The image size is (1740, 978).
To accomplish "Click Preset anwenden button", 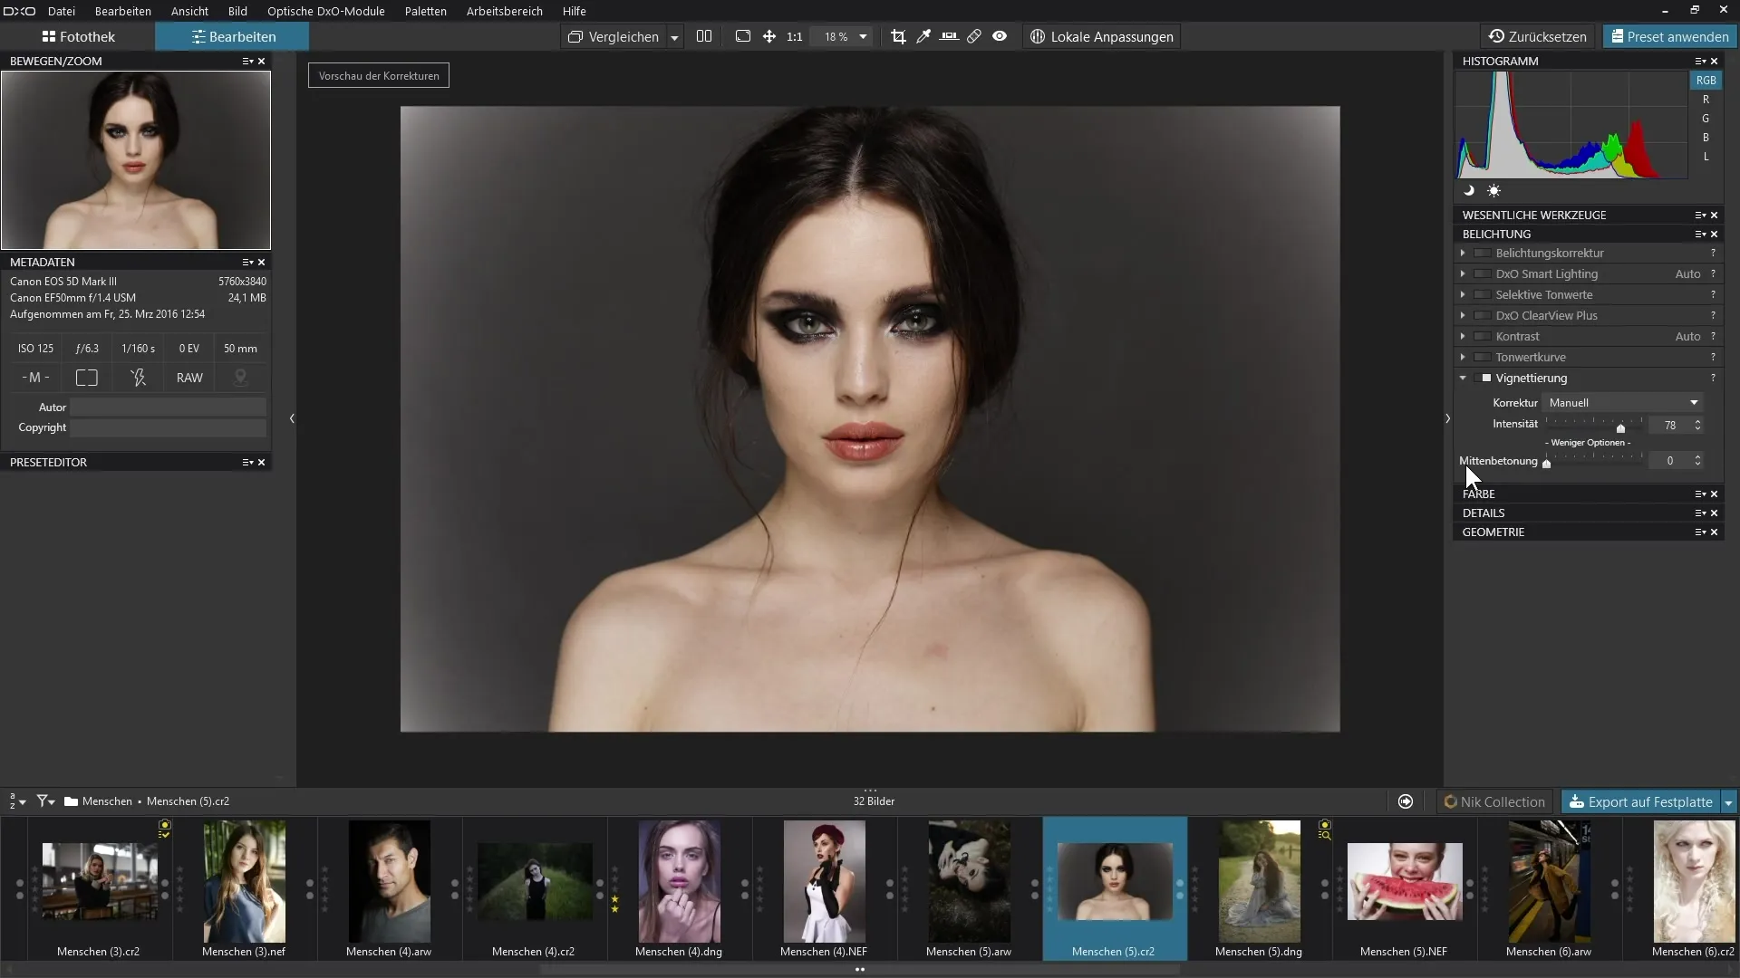I will [x=1669, y=37].
